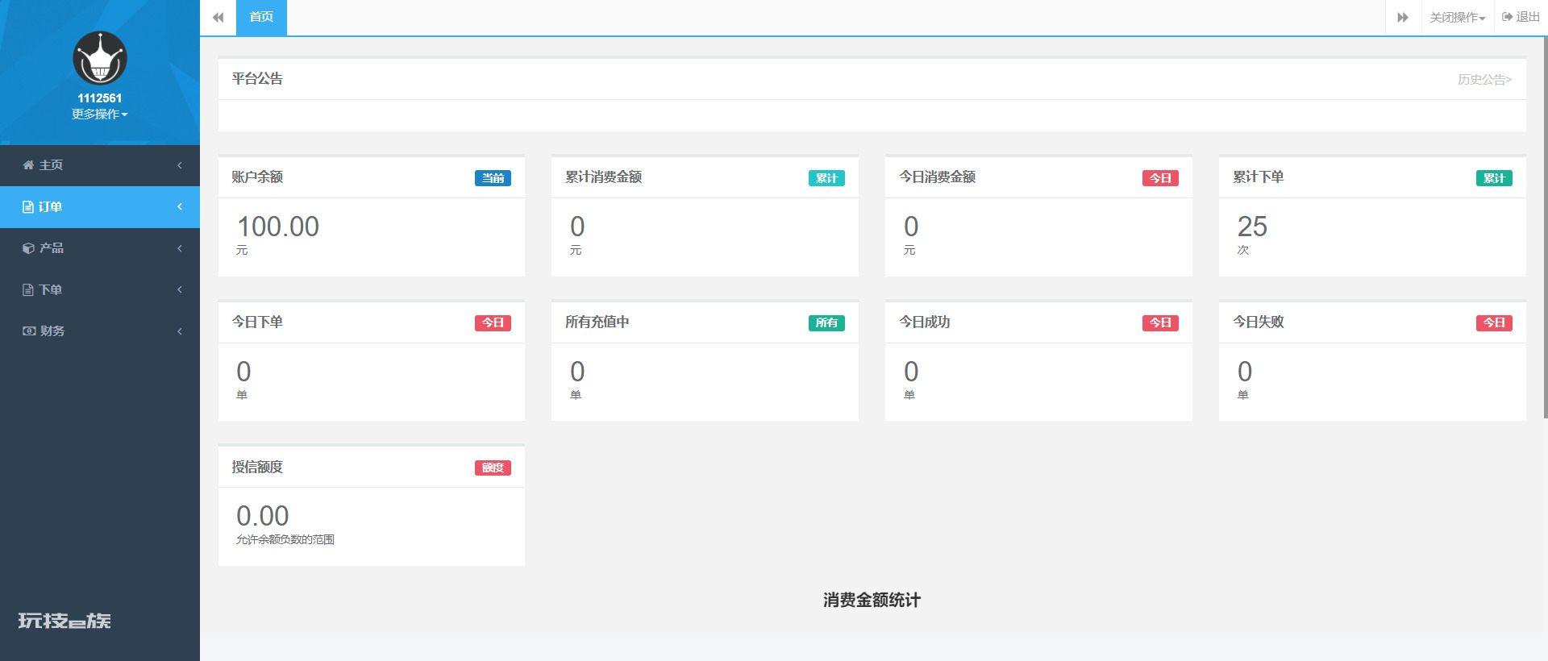Image resolution: width=1548 pixels, height=661 pixels.
Task: Click the 平台公告 heading
Action: pos(257,79)
